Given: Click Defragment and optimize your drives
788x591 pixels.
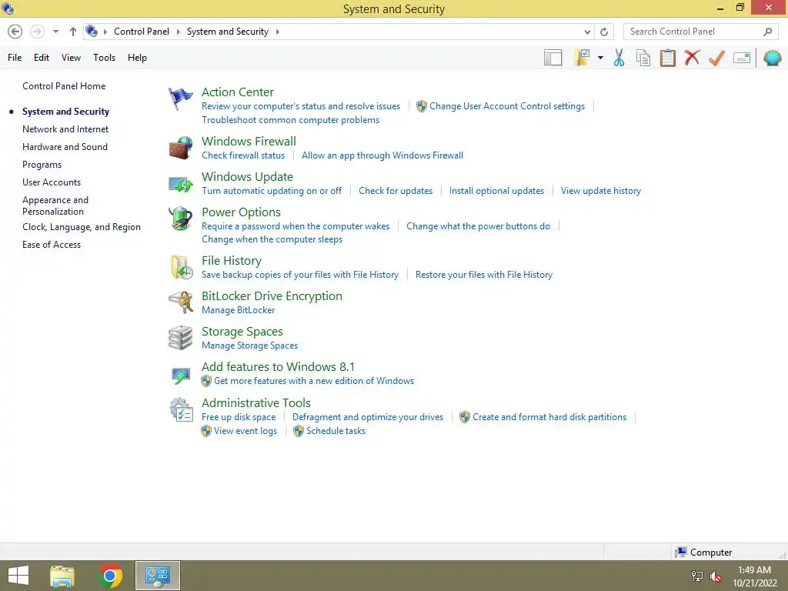Looking at the screenshot, I should coord(368,417).
